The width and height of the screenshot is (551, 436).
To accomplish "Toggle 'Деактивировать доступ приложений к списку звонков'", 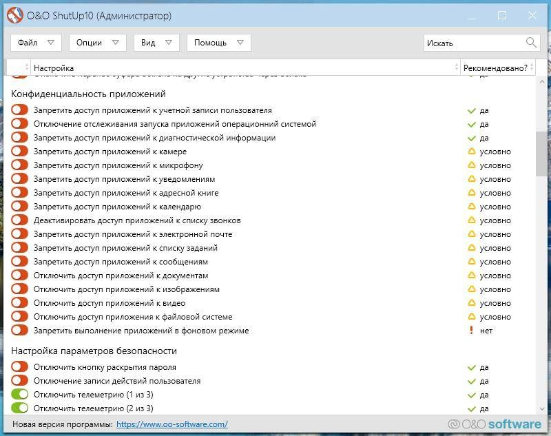I will tap(19, 220).
